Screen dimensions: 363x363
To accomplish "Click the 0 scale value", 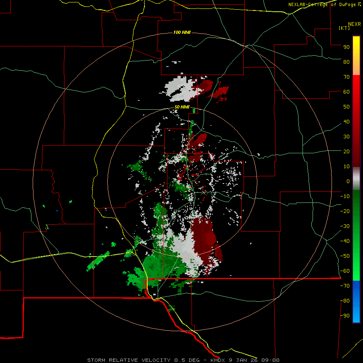I will coord(348,181).
